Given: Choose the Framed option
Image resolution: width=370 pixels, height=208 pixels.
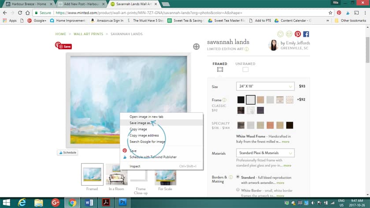Looking at the screenshot, I should click(x=220, y=67).
